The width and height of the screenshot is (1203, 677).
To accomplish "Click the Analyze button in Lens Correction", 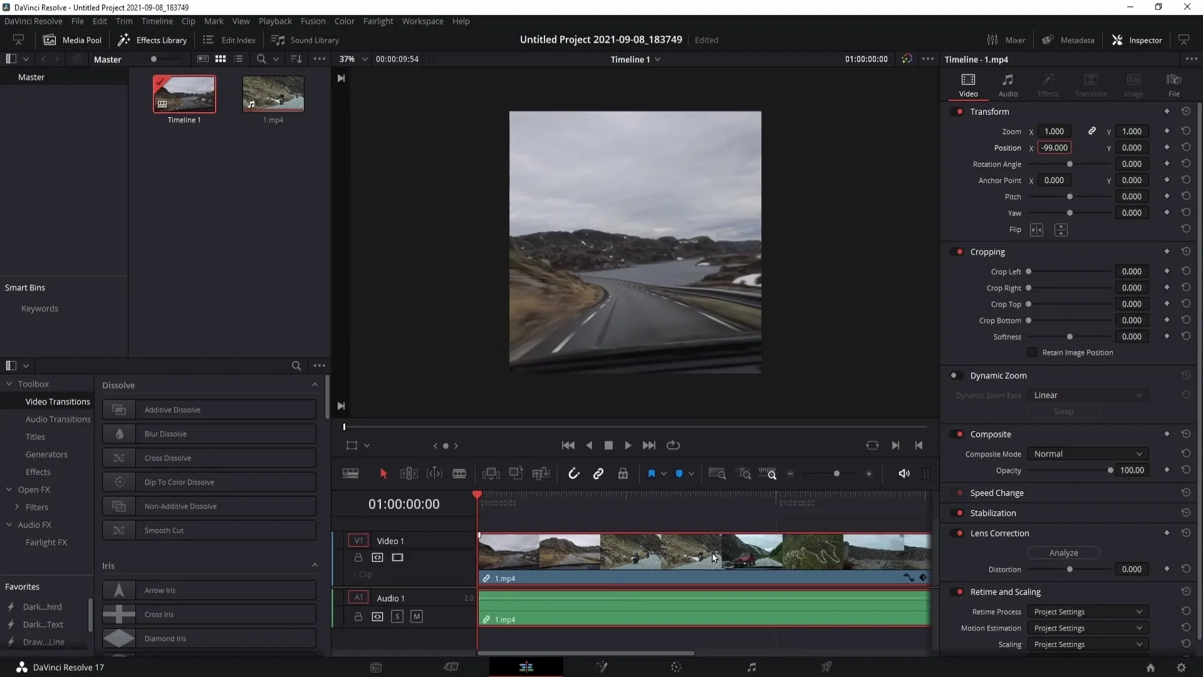I will [x=1063, y=552].
